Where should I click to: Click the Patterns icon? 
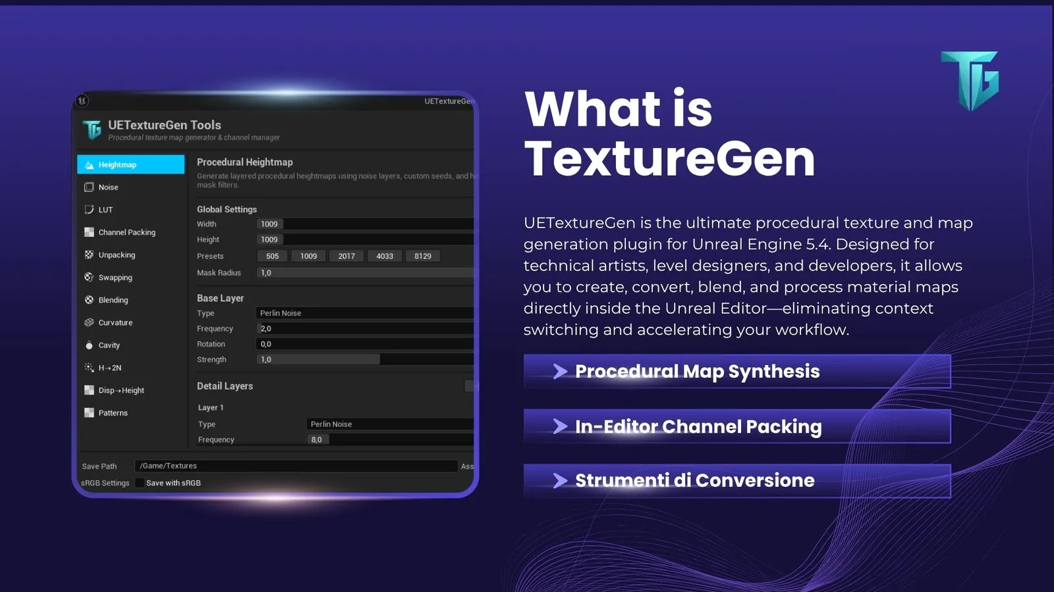click(89, 413)
